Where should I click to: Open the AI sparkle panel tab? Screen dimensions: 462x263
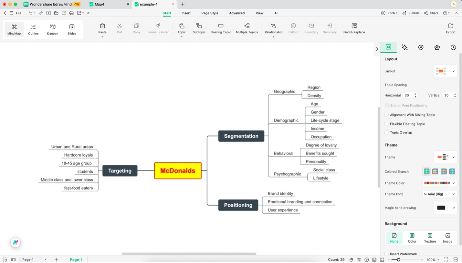coord(404,47)
